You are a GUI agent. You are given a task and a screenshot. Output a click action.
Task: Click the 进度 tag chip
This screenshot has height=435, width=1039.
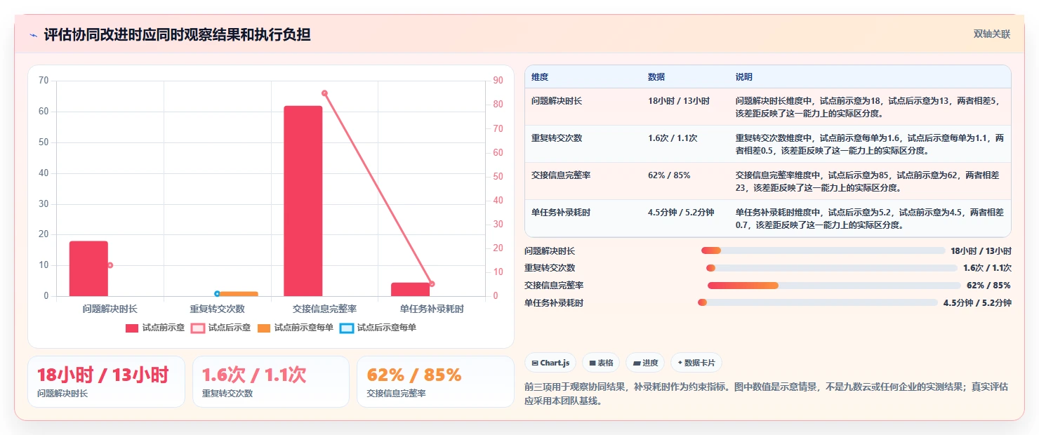pos(645,363)
